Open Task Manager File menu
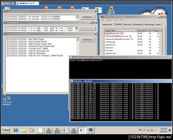Image resolution: width=173 pixels, height=140 pixels. pyautogui.click(x=102, y=20)
